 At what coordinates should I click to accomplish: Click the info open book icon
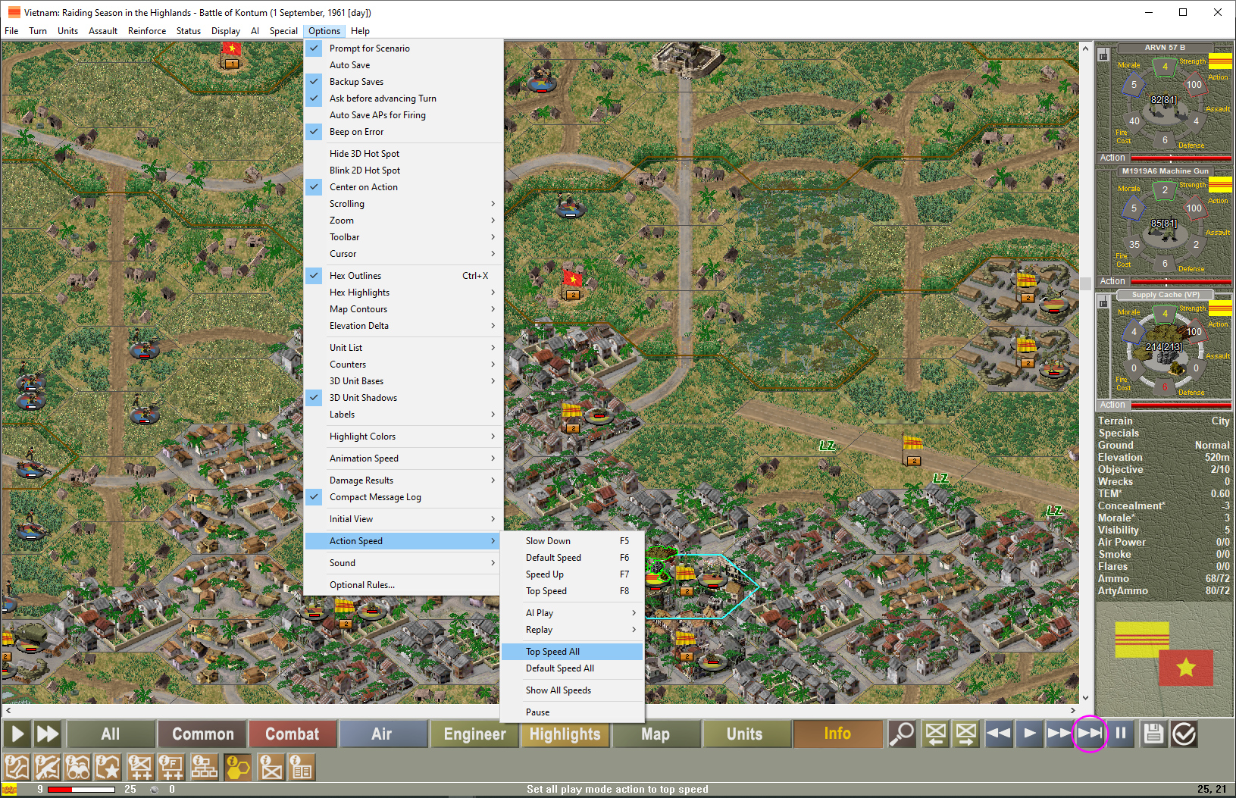coord(302,767)
